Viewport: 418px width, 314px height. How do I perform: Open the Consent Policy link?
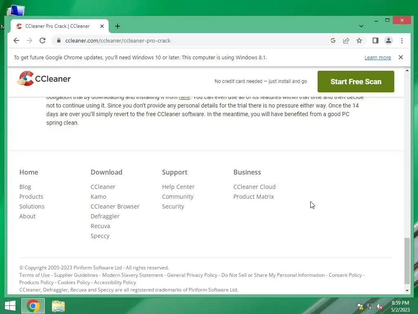tap(345, 275)
